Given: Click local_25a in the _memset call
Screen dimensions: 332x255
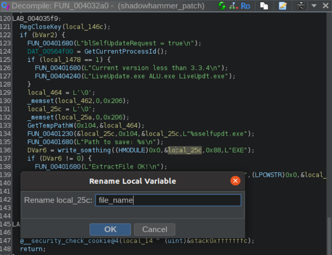Looking at the screenshot, I should click(x=75, y=118).
